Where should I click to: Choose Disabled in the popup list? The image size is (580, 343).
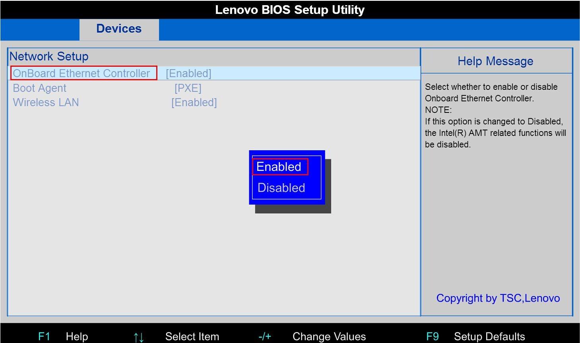(x=281, y=188)
